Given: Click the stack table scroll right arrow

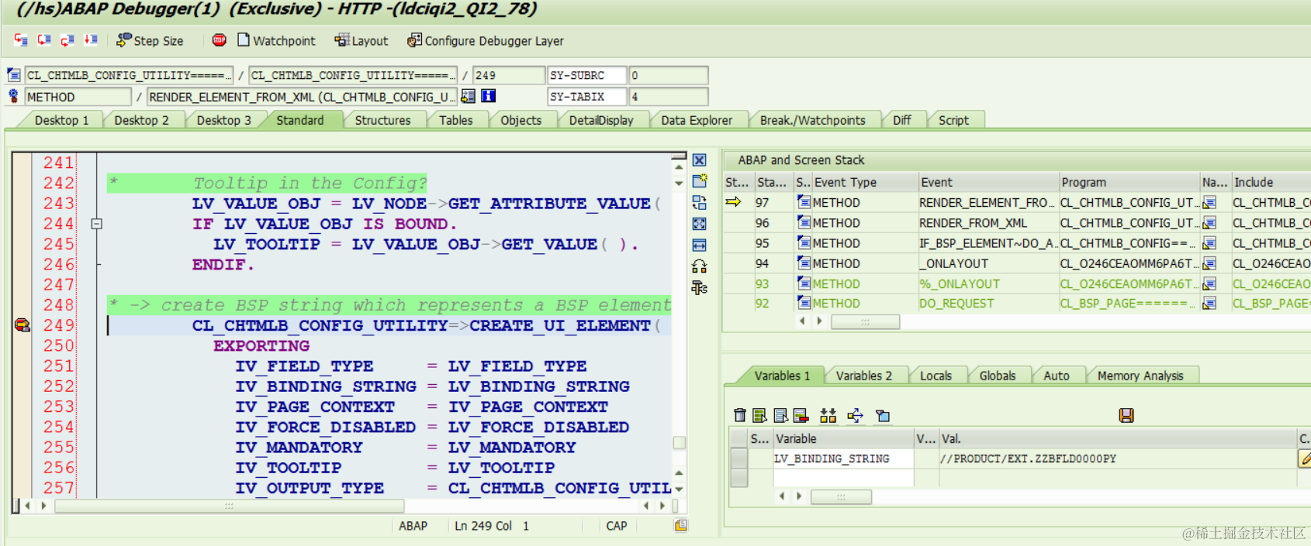Looking at the screenshot, I should pos(819,321).
